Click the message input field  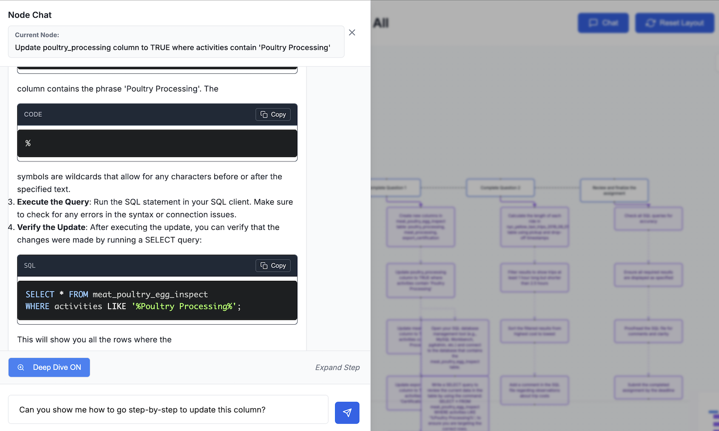click(x=168, y=409)
